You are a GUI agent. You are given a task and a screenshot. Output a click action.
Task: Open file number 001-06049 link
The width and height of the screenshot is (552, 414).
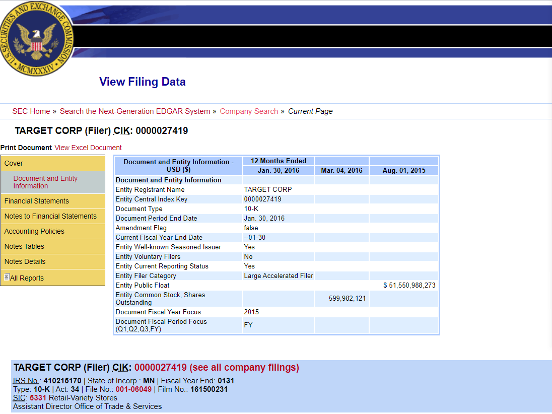[133, 389]
